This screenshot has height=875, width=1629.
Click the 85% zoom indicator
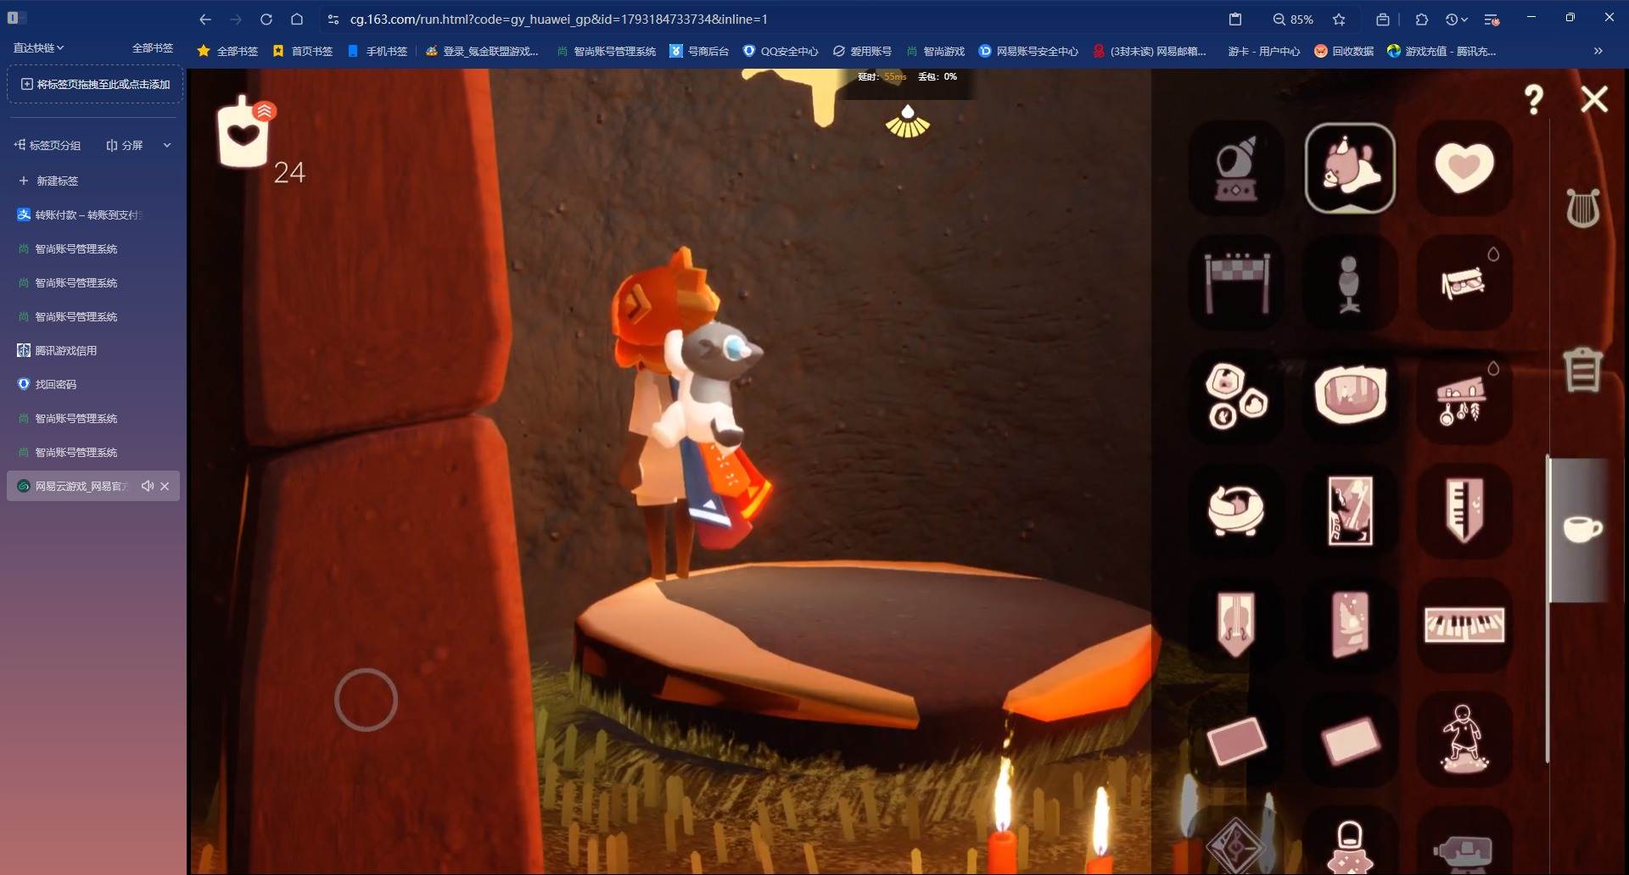1293,19
